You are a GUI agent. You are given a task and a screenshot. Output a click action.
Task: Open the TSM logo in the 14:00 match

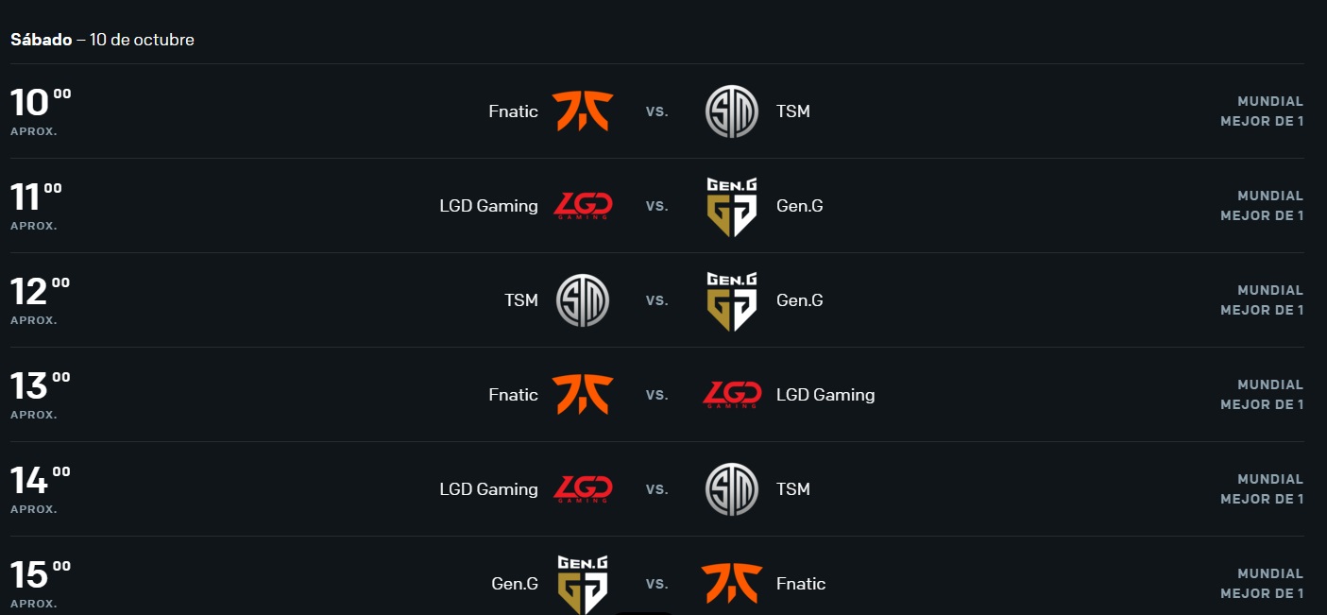(x=732, y=489)
